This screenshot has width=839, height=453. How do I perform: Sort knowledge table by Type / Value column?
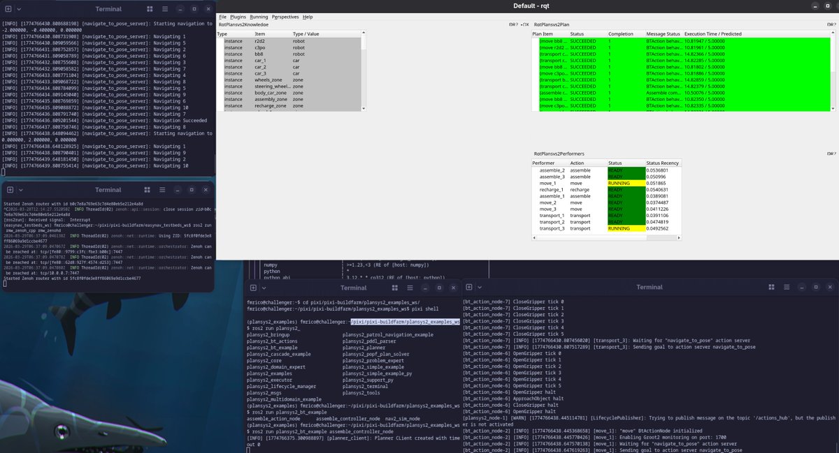(327, 34)
